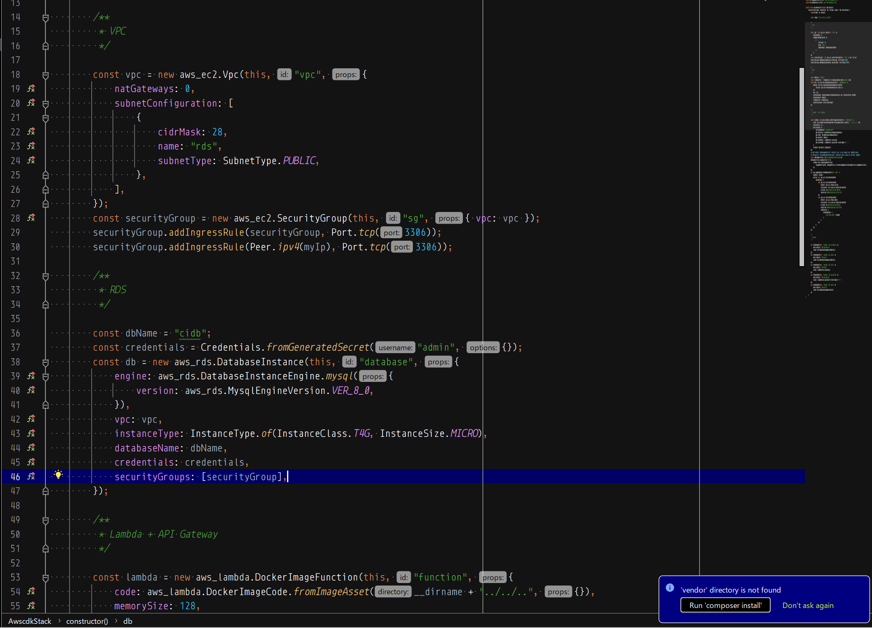Fold the subnetConfiguration array at line 20
The width and height of the screenshot is (872, 628).
tap(46, 104)
